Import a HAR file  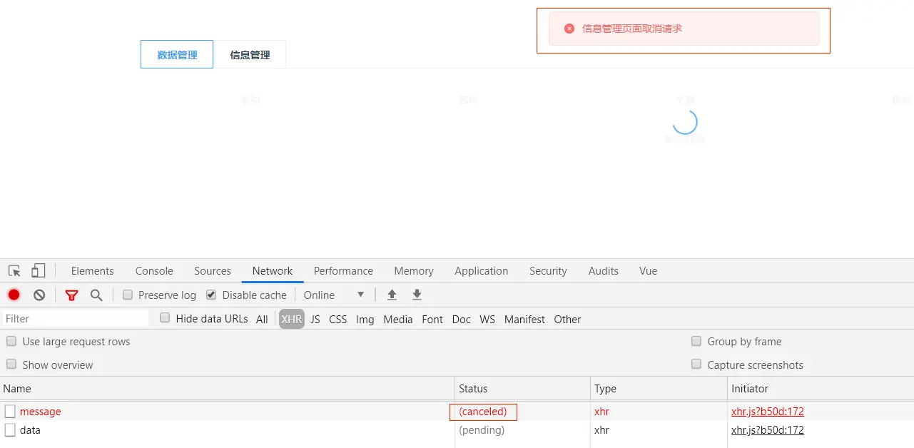point(392,295)
